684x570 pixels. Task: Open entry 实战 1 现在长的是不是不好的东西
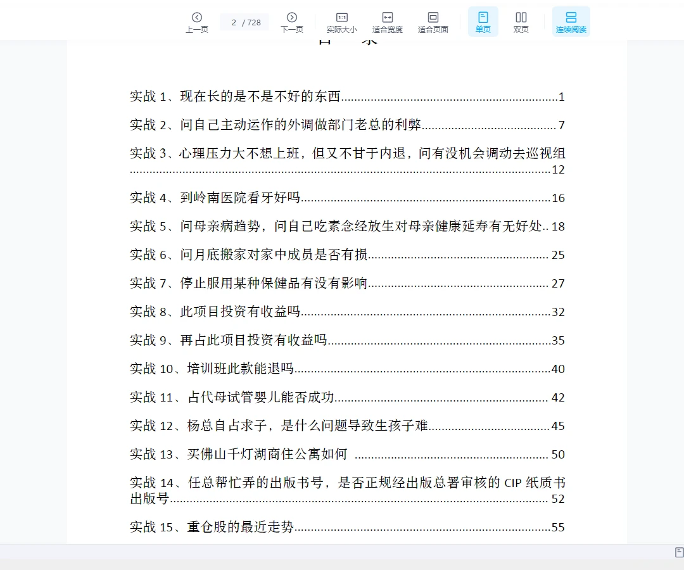[347, 96]
